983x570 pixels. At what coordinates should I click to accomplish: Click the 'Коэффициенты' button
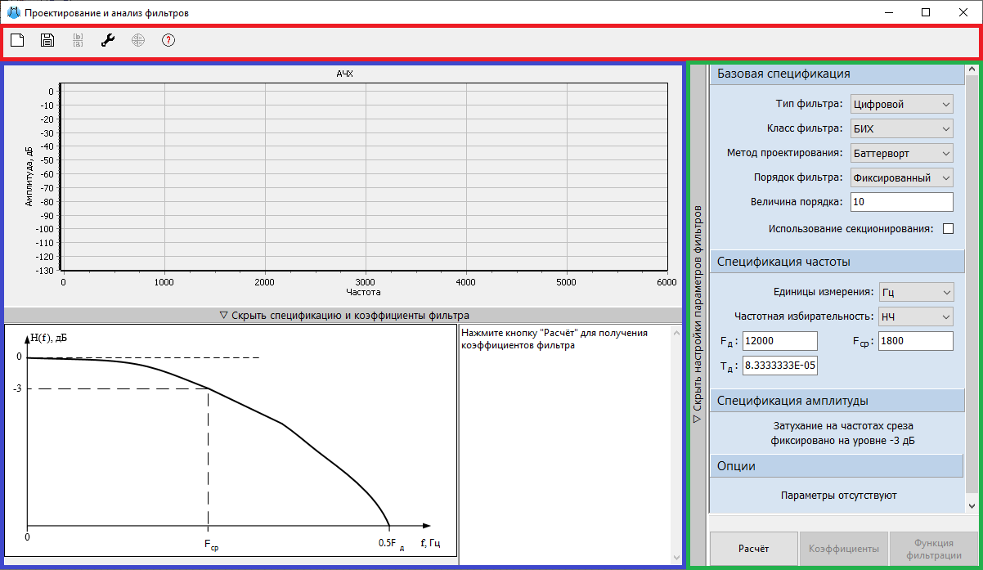pyautogui.click(x=843, y=549)
